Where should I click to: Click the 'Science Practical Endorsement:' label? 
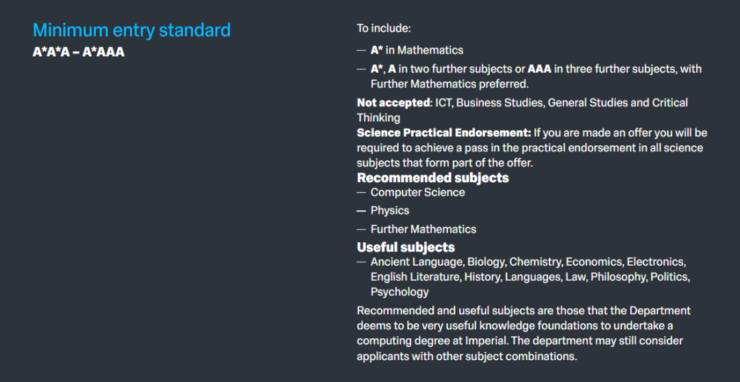[444, 133]
